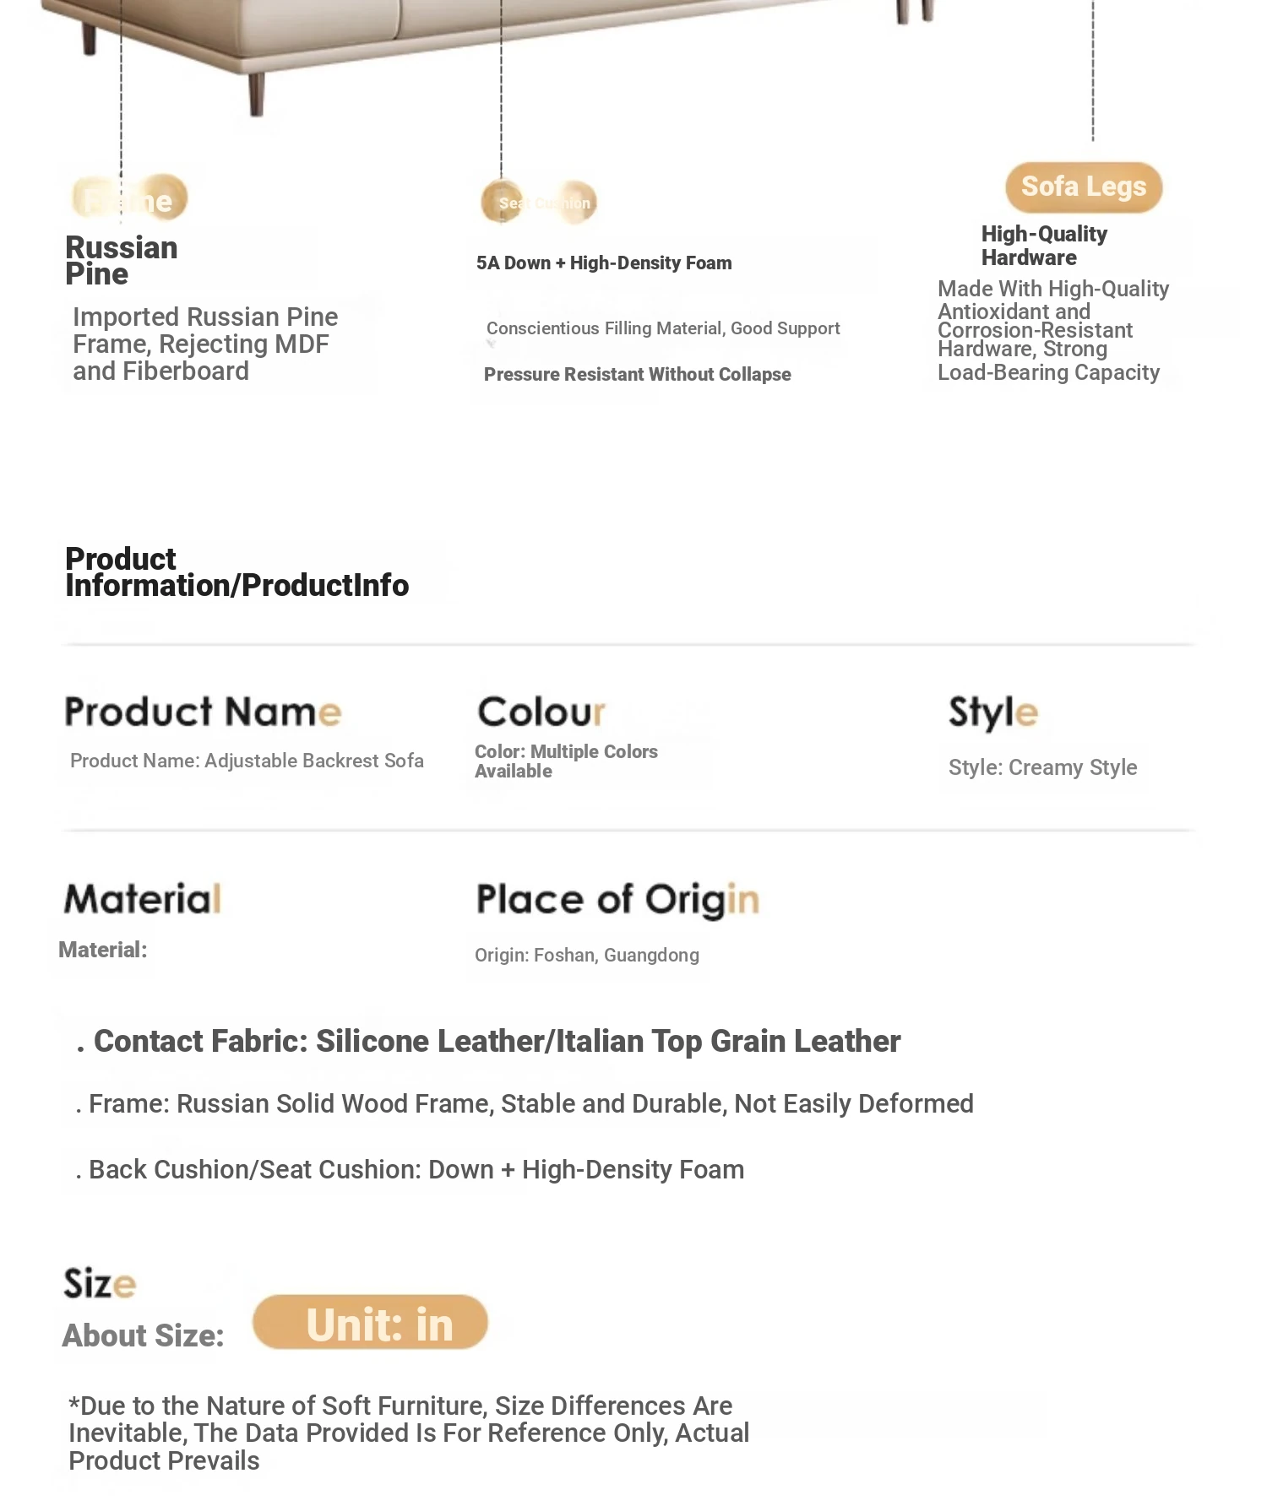Viewport: 1267px width, 1506px height.
Task: Click the soft furniture size disclaimer text
Action: [x=409, y=1433]
